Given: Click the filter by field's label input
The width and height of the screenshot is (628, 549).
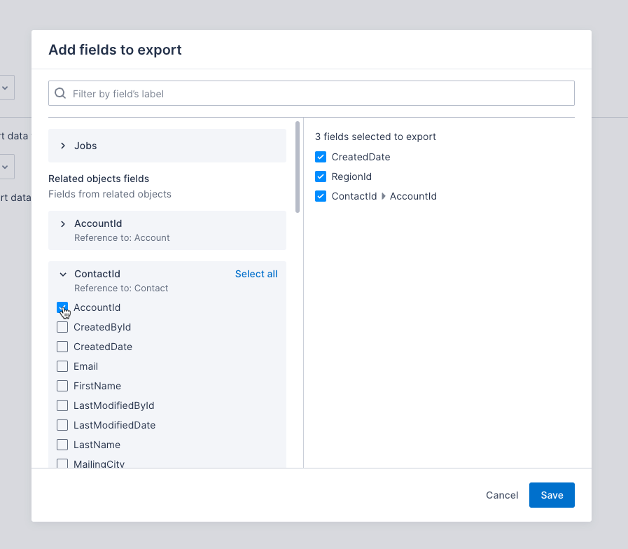Looking at the screenshot, I should pos(280,92).
